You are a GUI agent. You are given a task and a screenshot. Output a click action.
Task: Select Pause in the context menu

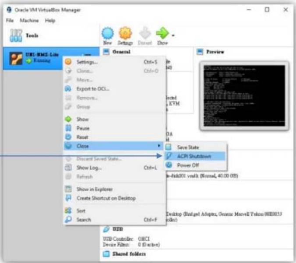(x=114, y=128)
